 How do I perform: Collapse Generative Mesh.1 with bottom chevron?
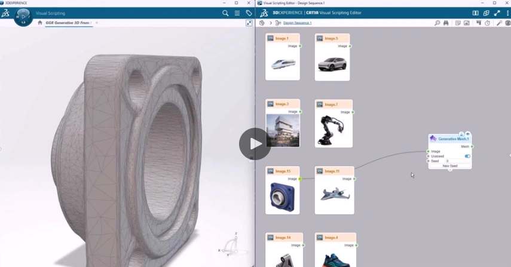pos(450,170)
